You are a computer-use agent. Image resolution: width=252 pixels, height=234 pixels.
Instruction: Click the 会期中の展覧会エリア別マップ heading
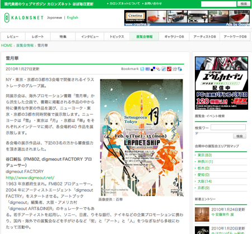pyautogui.click(x=217, y=146)
